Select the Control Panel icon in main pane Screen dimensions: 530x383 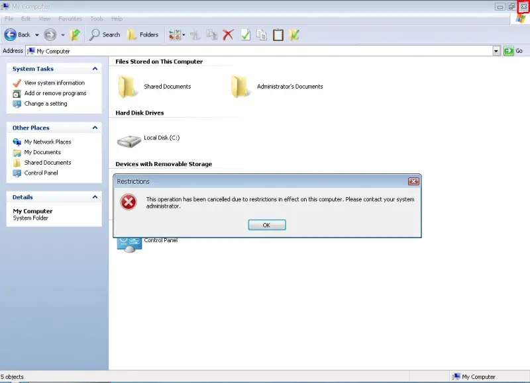[129, 245]
